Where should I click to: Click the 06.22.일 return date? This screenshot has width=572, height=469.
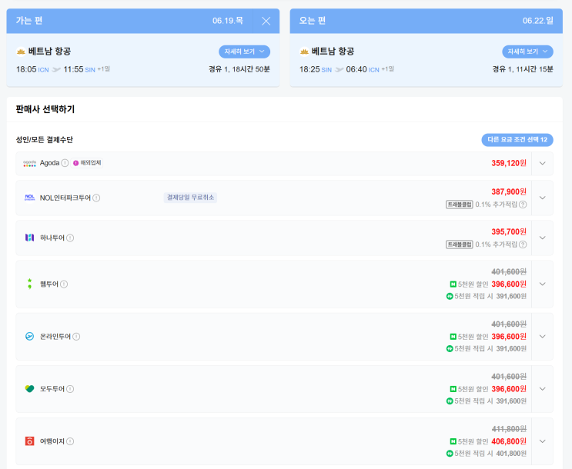point(537,21)
